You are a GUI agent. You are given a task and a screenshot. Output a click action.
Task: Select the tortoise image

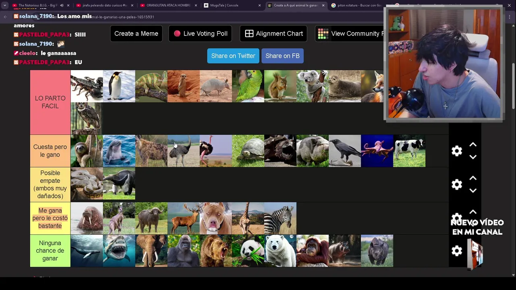248,151
